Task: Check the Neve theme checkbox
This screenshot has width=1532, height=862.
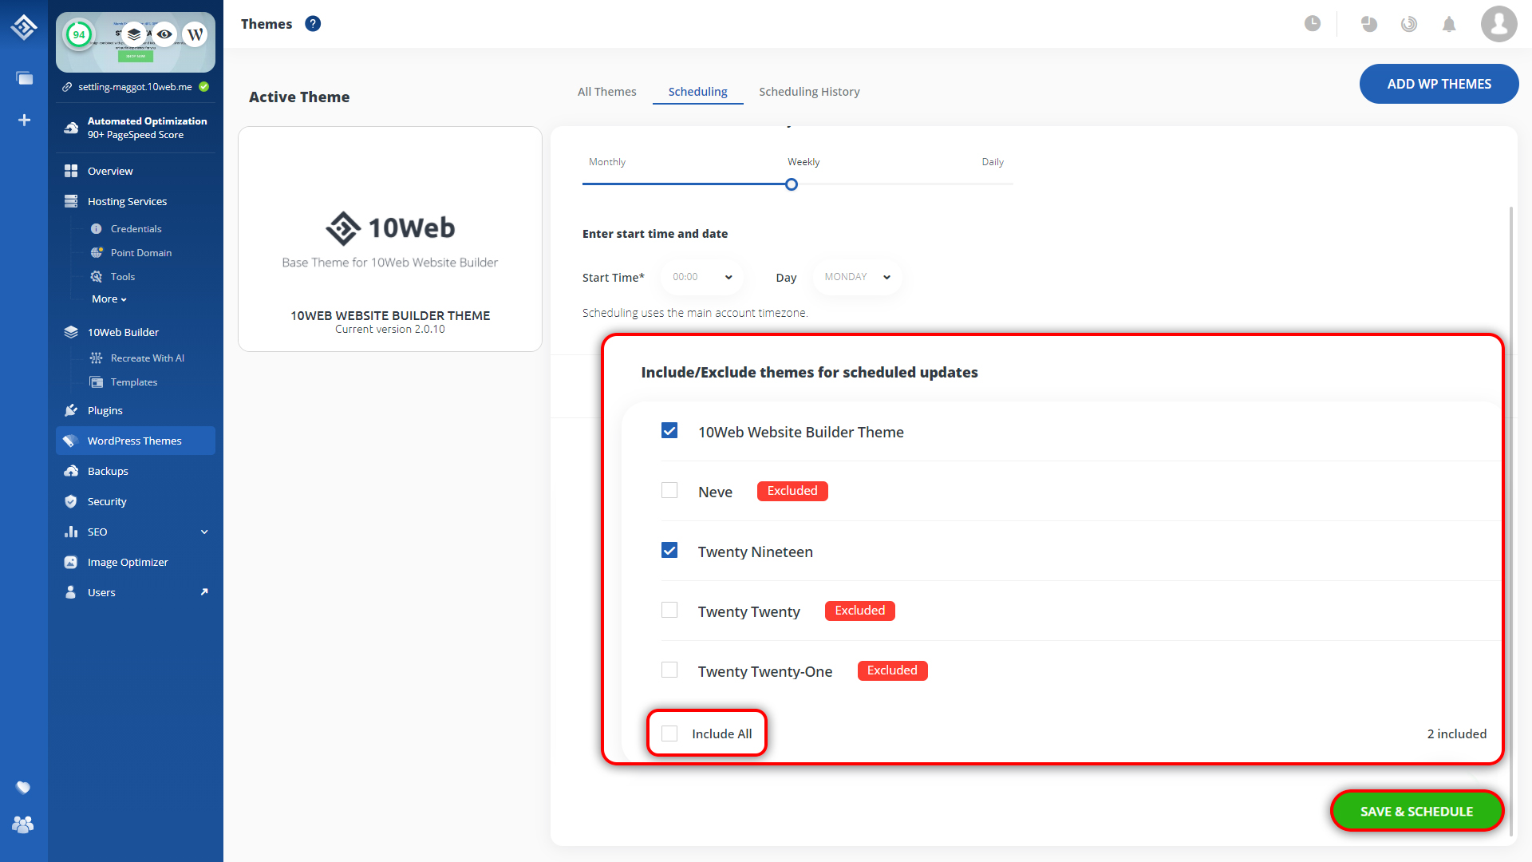Action: (669, 490)
